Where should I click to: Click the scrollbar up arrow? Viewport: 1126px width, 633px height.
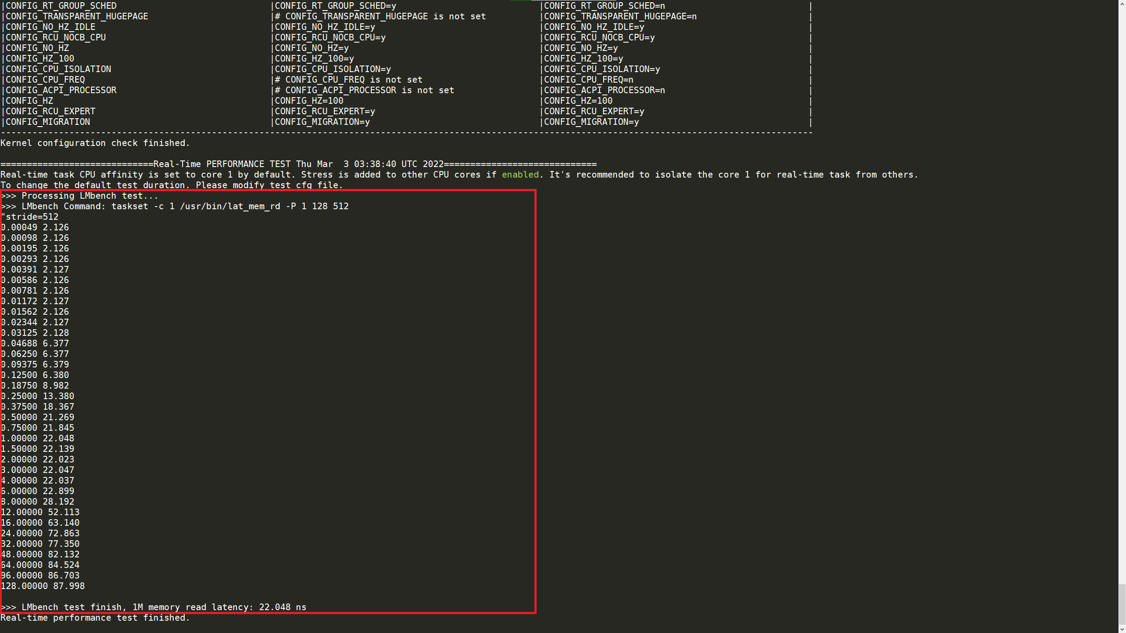pos(1122,4)
